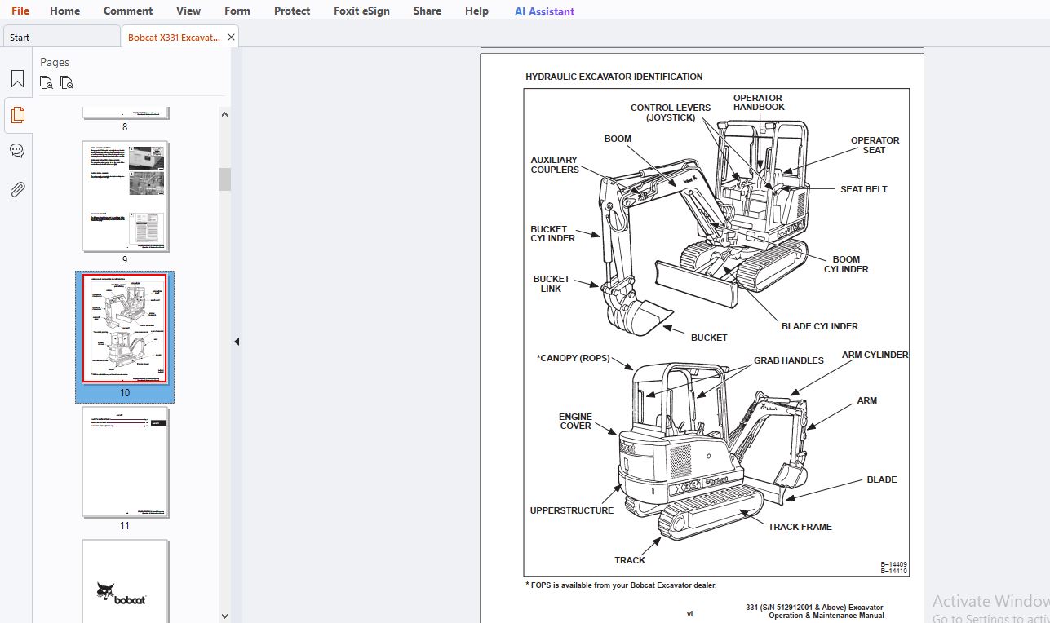Click the GRAB HANDLES label
This screenshot has height=623, width=1050.
click(x=789, y=360)
